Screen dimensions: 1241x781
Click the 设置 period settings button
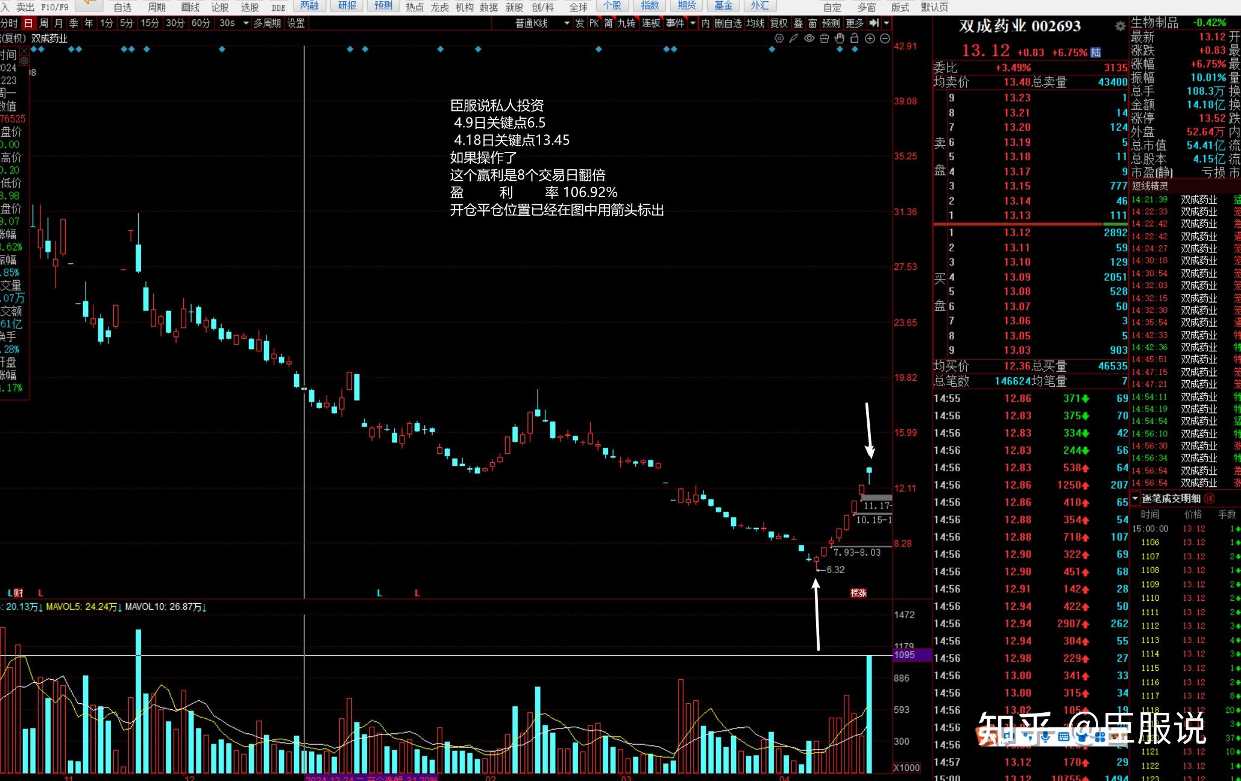296,23
